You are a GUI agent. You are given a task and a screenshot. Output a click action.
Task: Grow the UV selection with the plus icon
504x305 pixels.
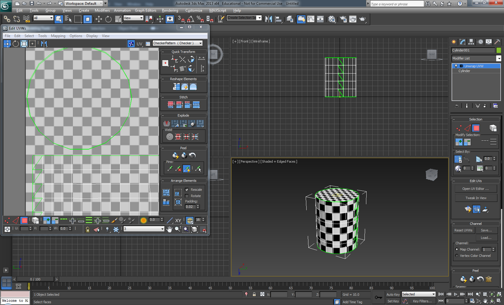coord(72,220)
